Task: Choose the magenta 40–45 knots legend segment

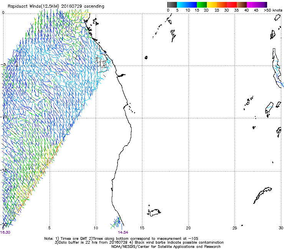Action: (x=252, y=5)
